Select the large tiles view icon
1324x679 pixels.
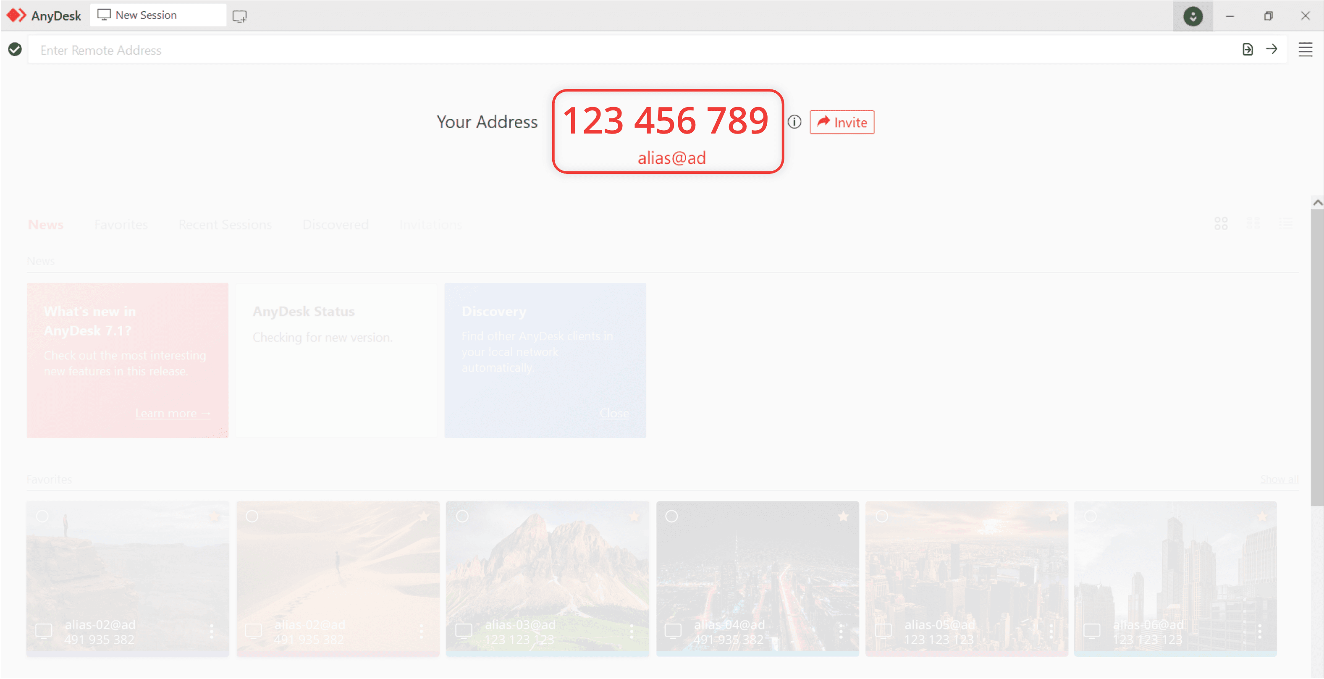pyautogui.click(x=1221, y=223)
